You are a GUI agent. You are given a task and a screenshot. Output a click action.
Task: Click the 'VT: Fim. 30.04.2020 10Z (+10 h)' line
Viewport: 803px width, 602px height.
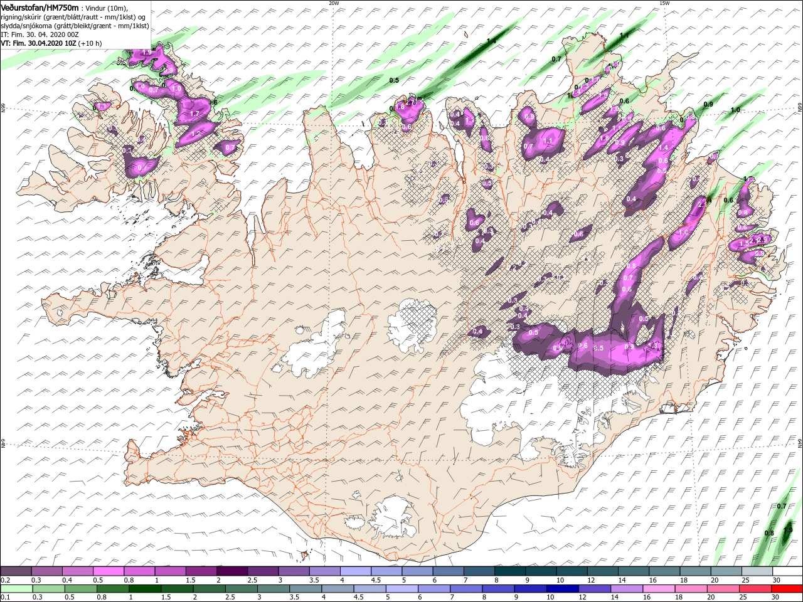(x=51, y=43)
